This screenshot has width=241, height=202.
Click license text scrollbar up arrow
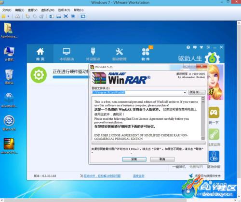click(203, 98)
